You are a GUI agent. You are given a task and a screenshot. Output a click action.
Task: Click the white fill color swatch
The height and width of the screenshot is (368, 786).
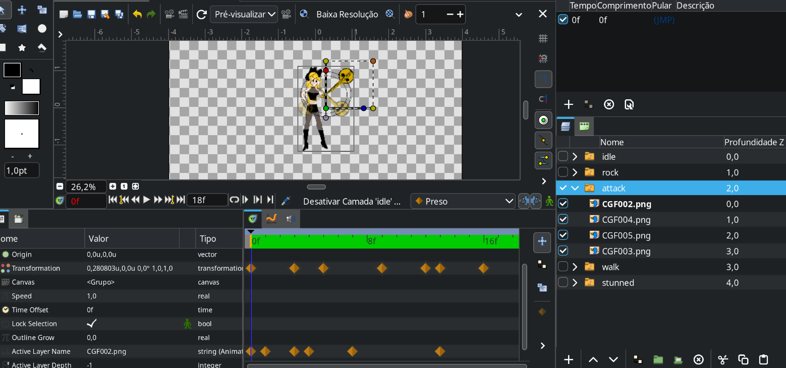click(x=31, y=86)
